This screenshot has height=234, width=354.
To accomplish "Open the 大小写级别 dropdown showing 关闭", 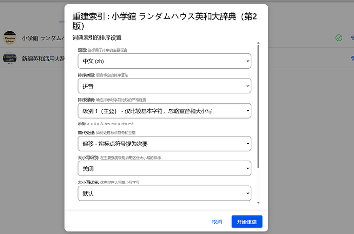I will (164, 168).
